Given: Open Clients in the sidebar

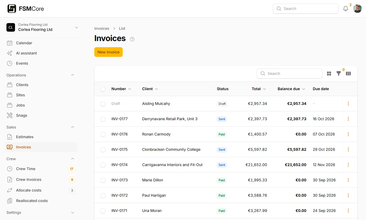Looking at the screenshot, I should click(x=41, y=85).
